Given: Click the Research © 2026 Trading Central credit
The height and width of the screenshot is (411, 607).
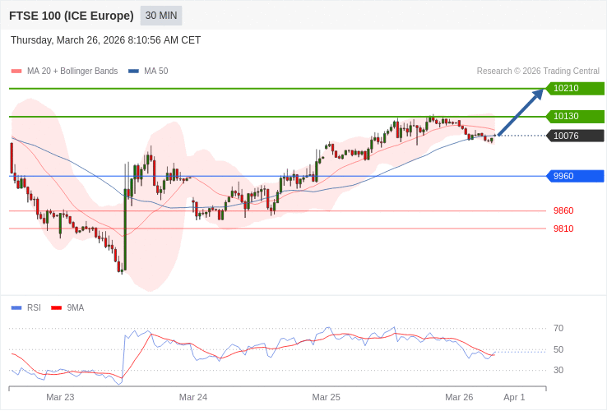Looking at the screenshot, I should [x=538, y=72].
